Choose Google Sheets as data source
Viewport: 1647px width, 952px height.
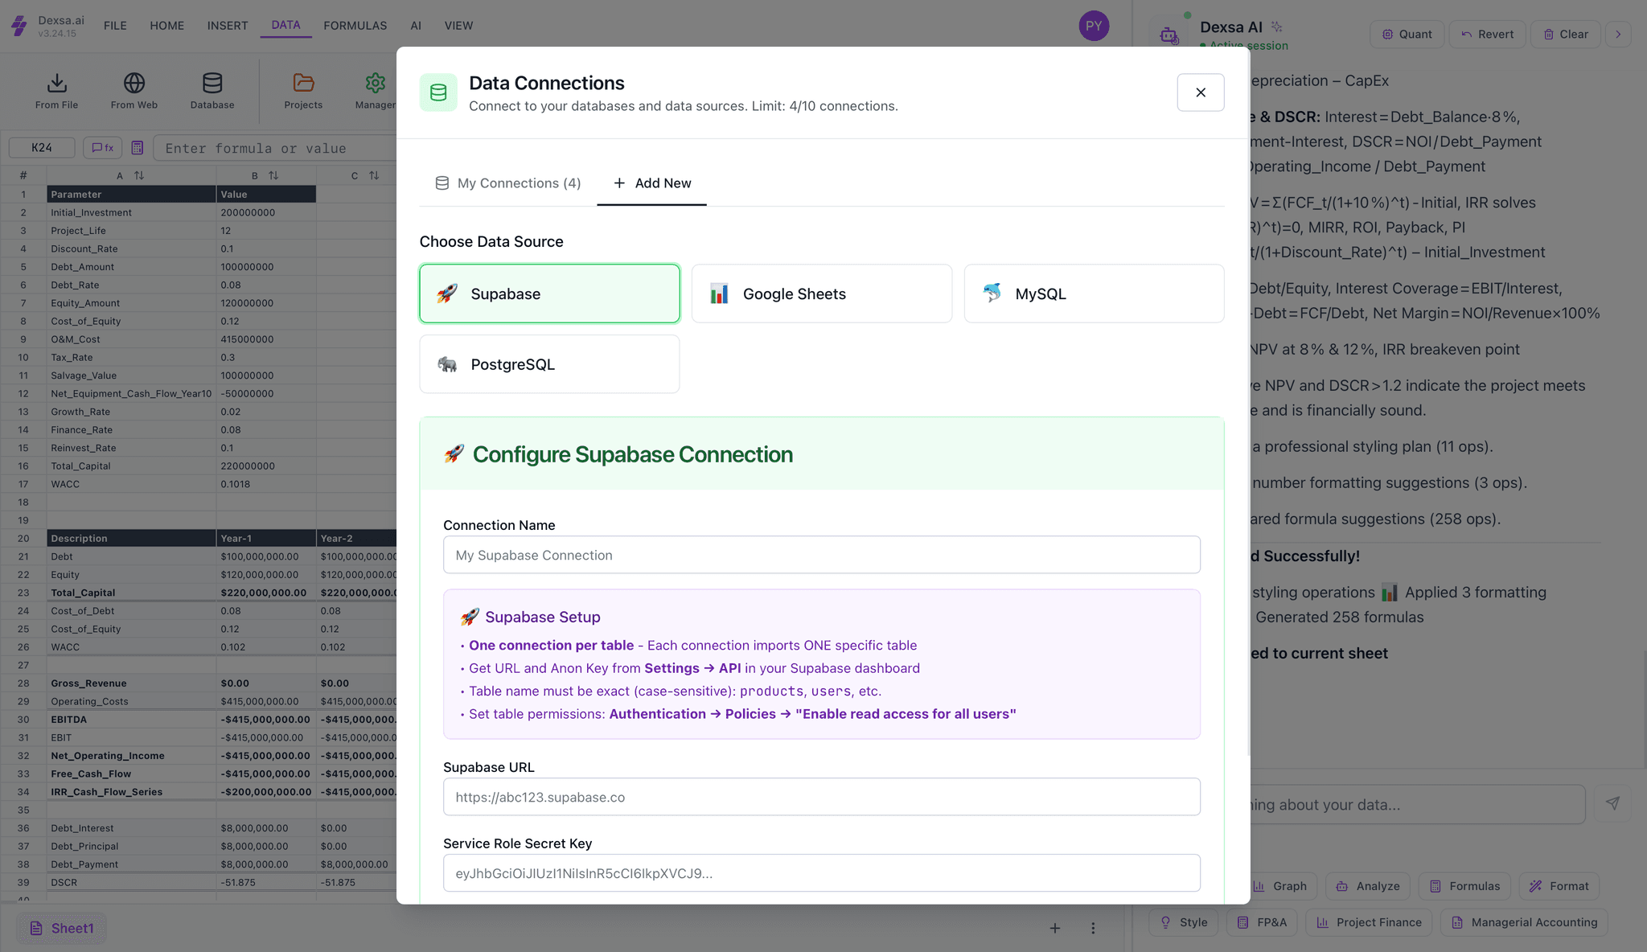[x=821, y=293]
